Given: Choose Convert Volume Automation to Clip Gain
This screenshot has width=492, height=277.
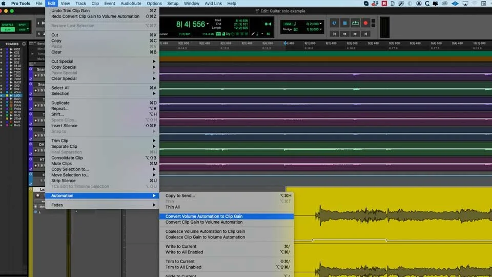Looking at the screenshot, I should (x=227, y=216).
